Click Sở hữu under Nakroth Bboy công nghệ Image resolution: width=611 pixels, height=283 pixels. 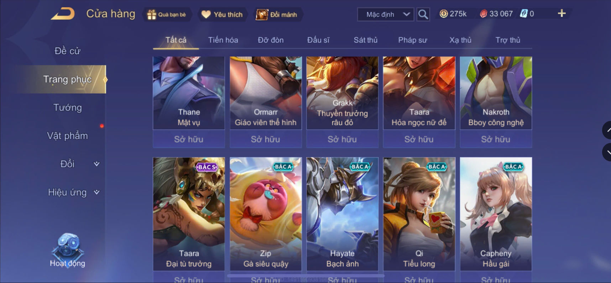click(496, 139)
